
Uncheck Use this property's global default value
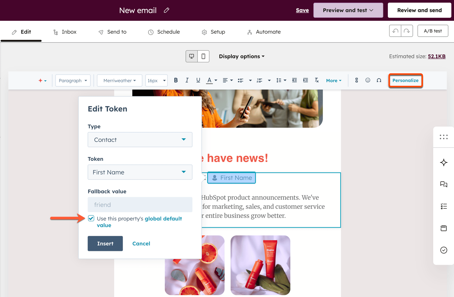pos(91,218)
